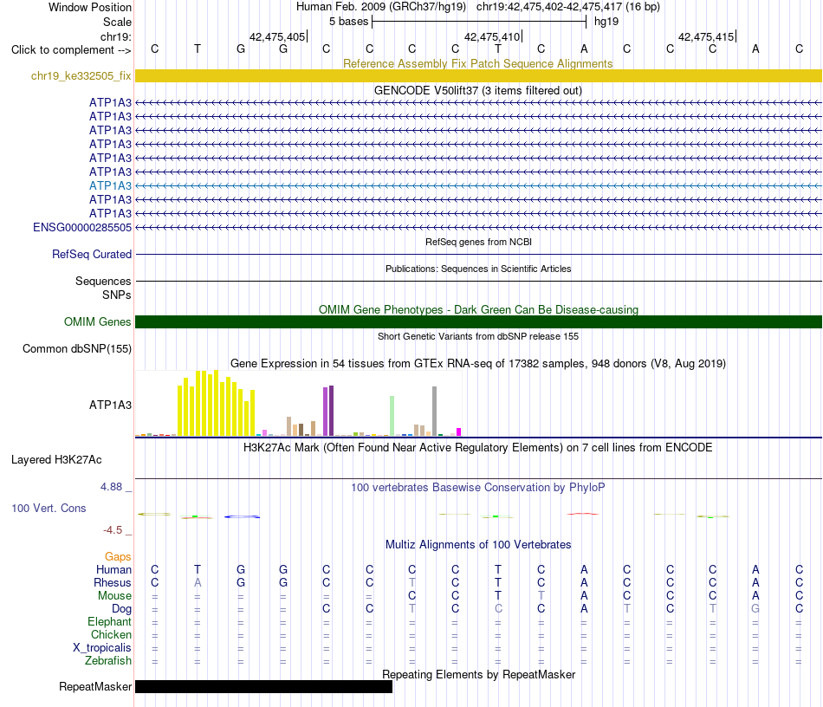Click the -4.5 PhyloP lower scale value
Viewport: 823px width, 707px height.
coord(113,530)
